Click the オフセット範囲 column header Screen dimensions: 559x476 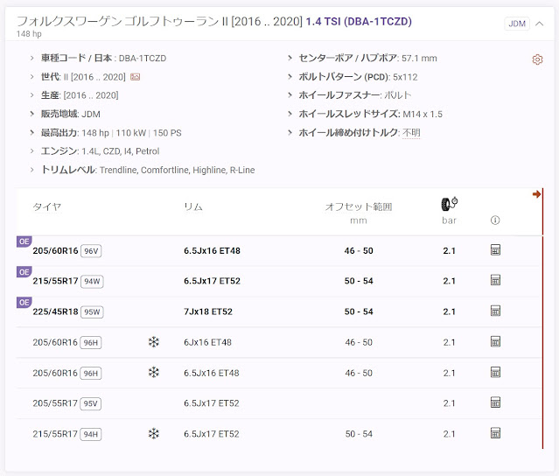pyautogui.click(x=359, y=206)
